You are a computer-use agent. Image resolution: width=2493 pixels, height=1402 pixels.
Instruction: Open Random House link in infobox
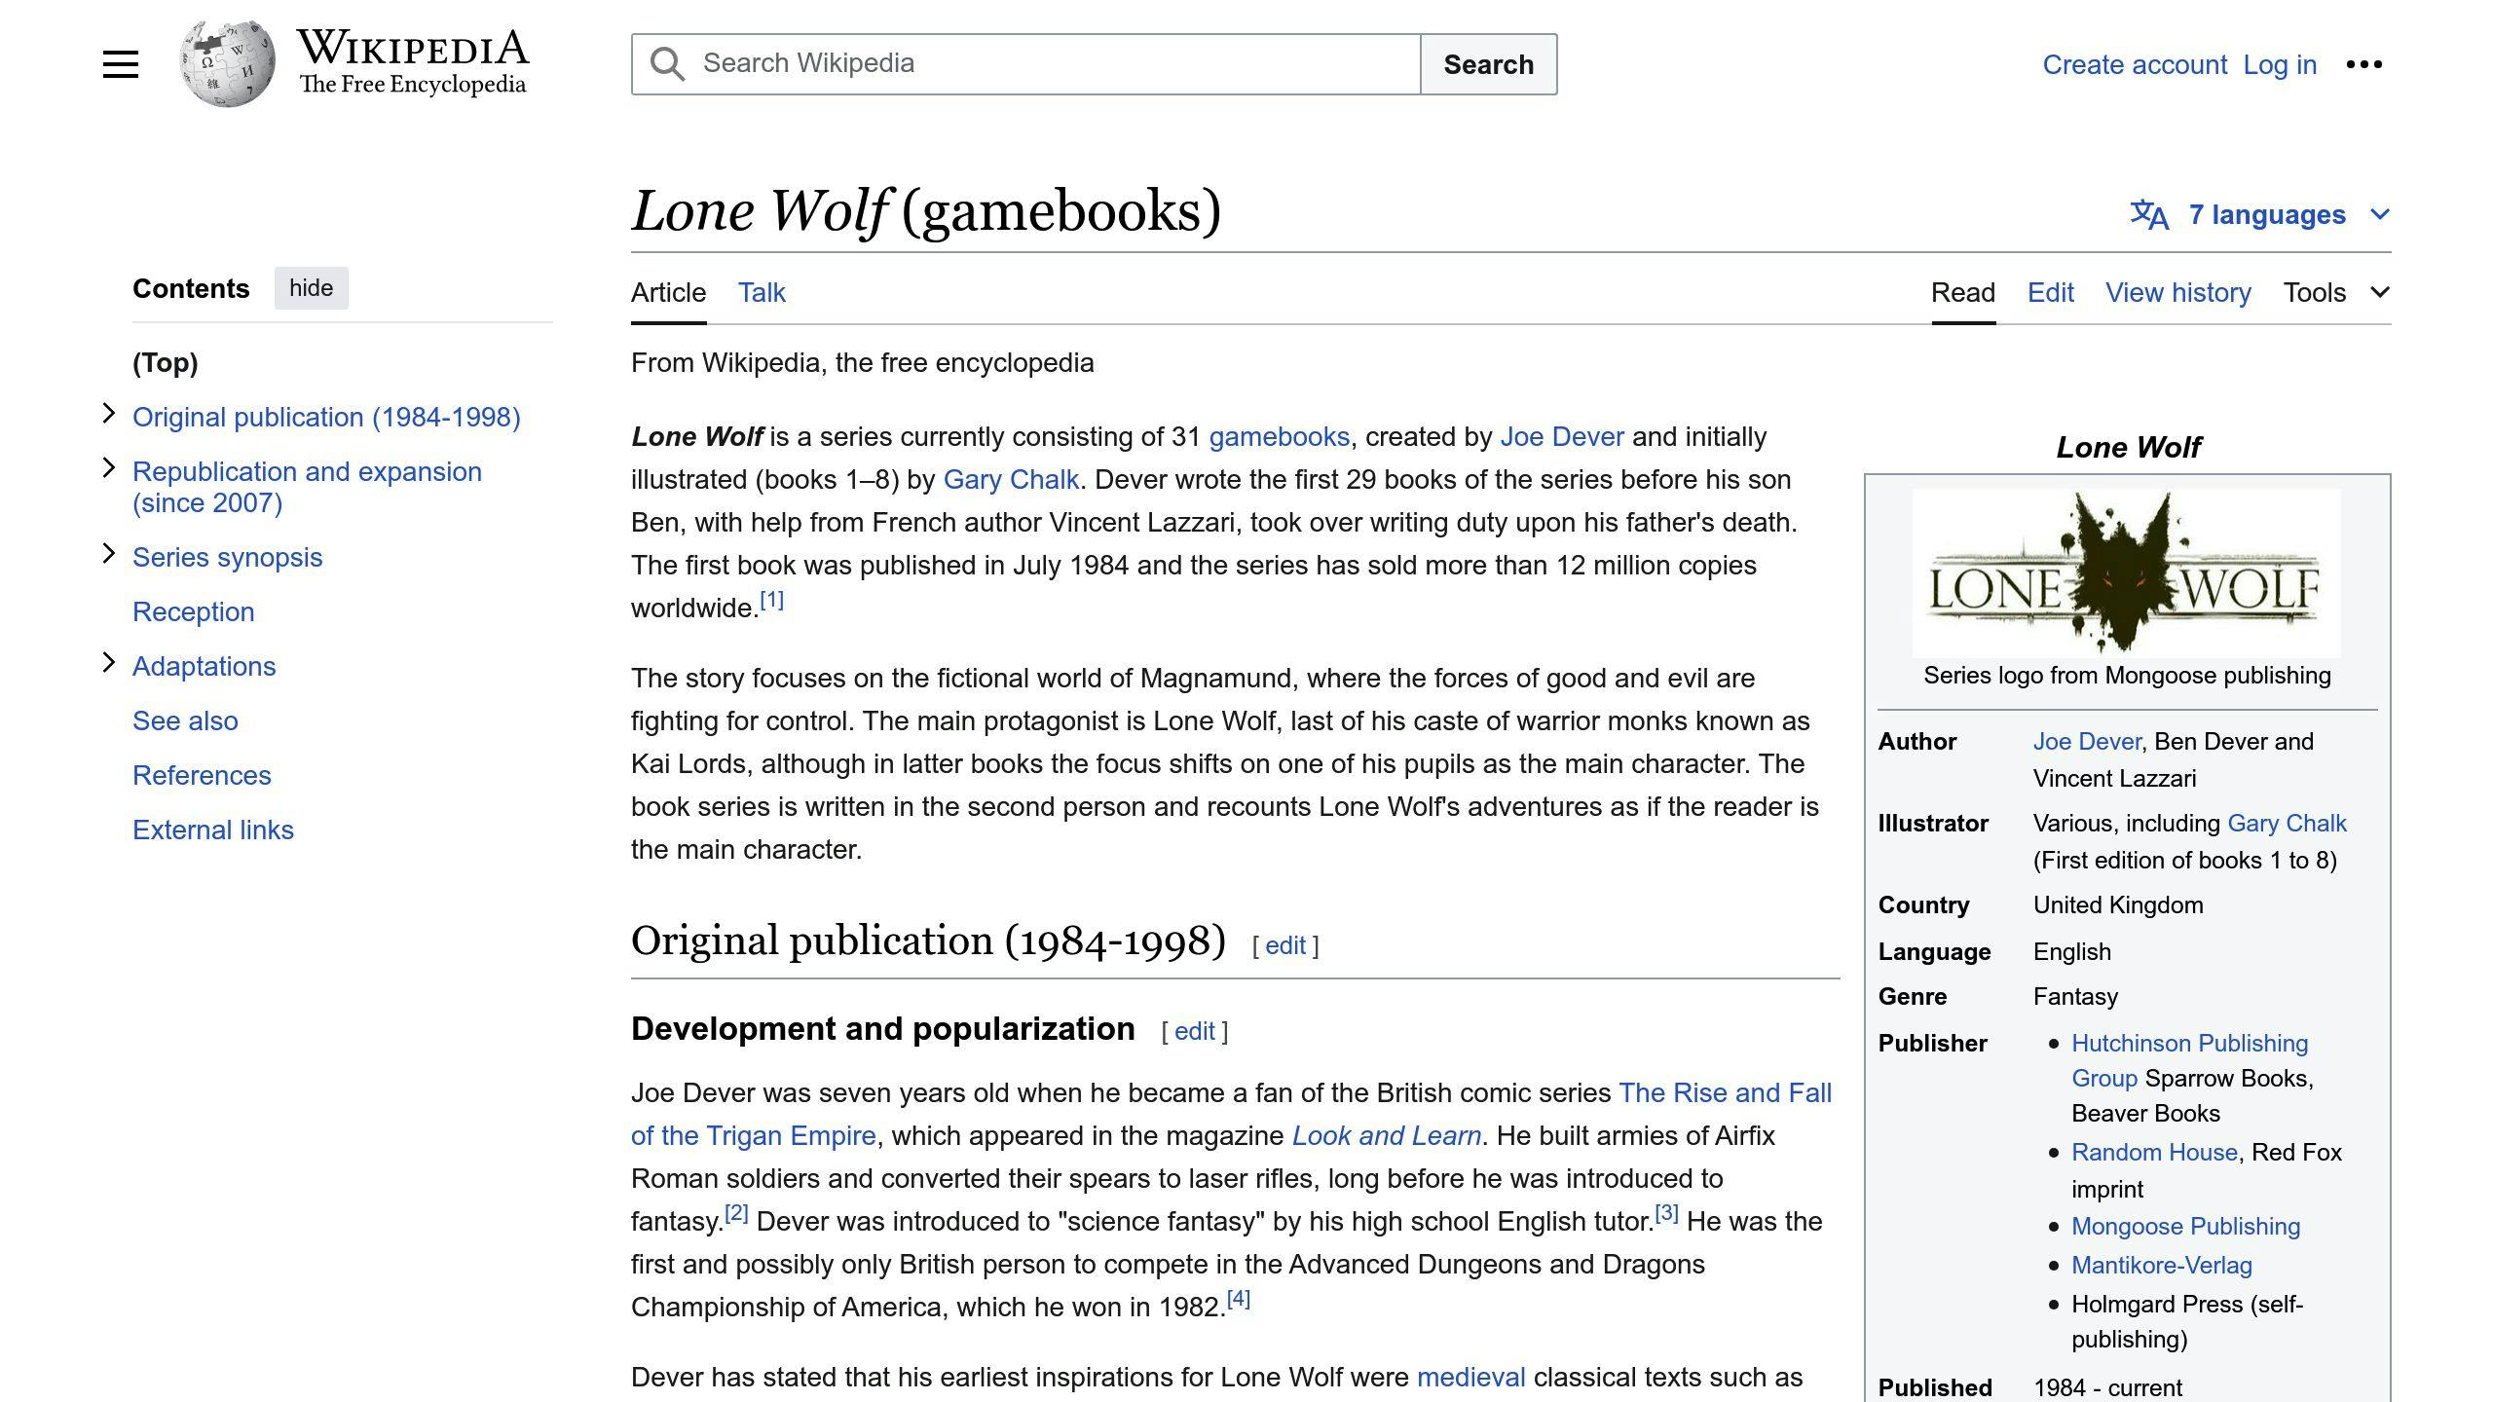(2154, 1152)
